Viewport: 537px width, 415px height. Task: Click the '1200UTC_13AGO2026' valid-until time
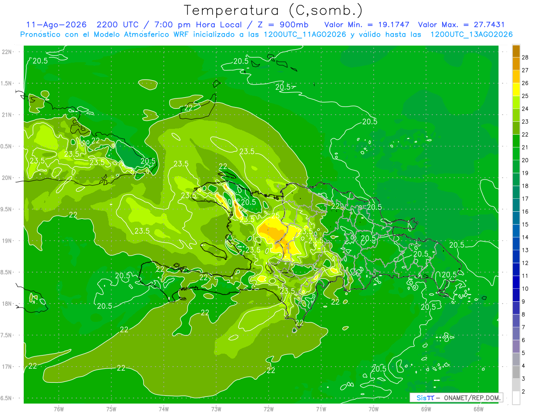coord(471,34)
